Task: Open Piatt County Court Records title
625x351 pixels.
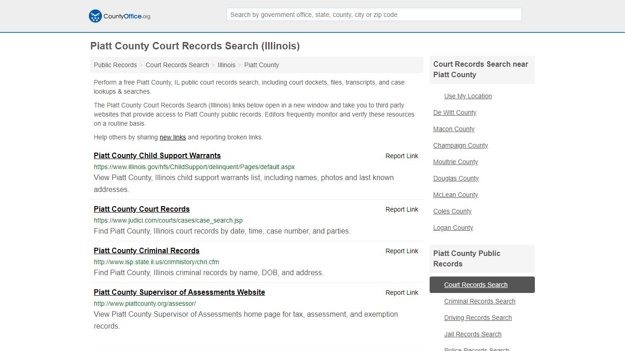Action: point(142,209)
